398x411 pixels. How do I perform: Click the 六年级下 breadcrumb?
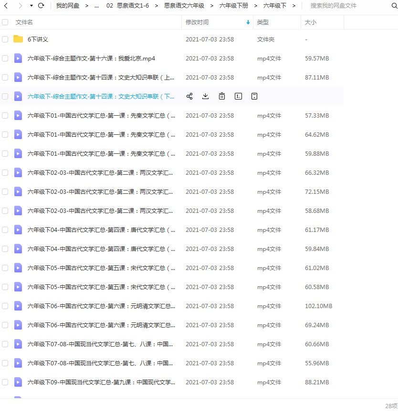click(274, 6)
